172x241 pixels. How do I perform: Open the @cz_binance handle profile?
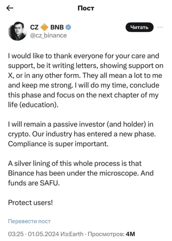tap(48, 35)
